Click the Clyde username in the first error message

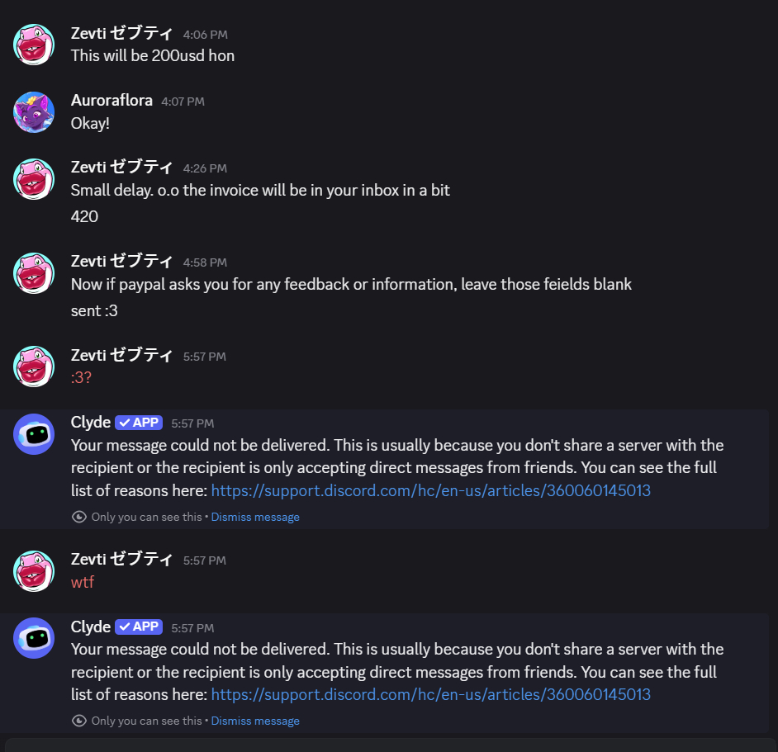pyautogui.click(x=91, y=423)
